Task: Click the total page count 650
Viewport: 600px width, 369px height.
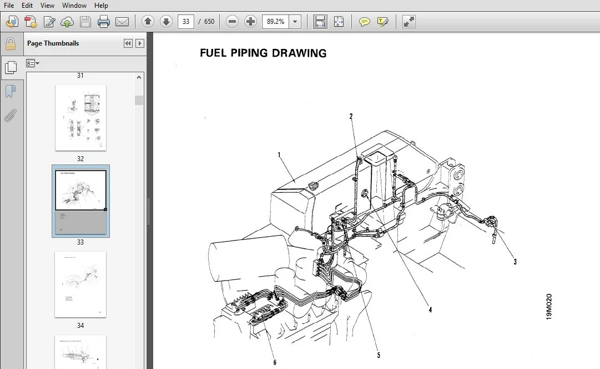Action: [x=209, y=22]
